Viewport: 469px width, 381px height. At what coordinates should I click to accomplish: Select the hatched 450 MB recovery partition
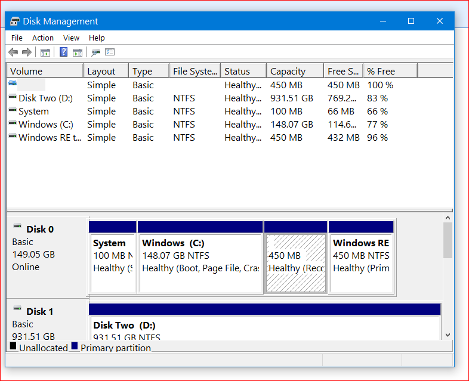295,258
